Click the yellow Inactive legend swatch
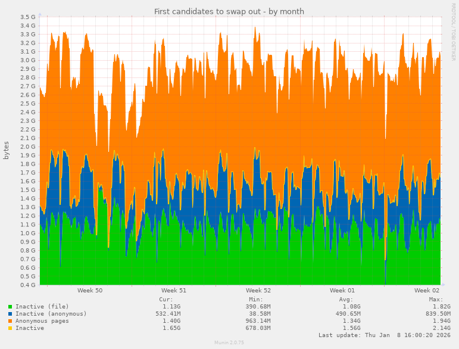459x349 pixels. coord(10,328)
